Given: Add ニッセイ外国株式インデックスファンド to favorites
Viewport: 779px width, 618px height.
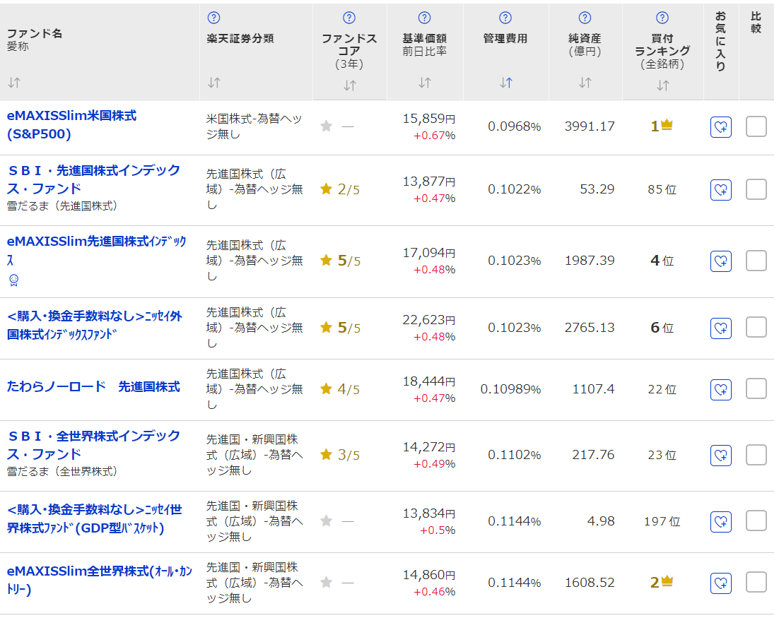Looking at the screenshot, I should (721, 328).
